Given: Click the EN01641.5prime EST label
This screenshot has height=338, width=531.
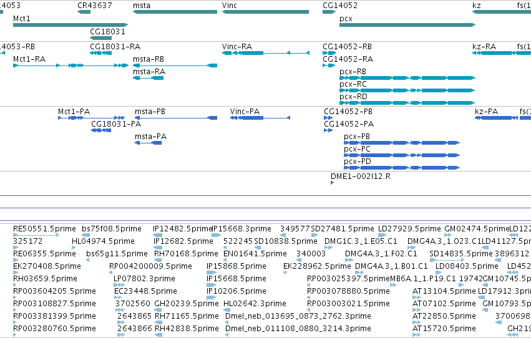Looking at the screenshot, I should click(x=255, y=254).
